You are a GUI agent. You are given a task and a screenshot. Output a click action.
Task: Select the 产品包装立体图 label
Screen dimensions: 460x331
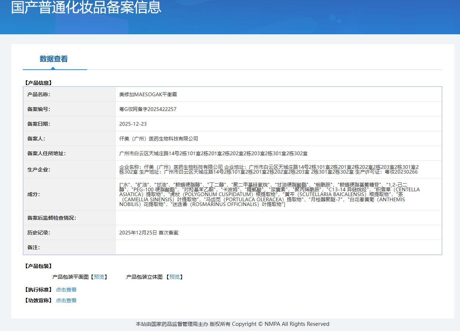(x=144, y=277)
